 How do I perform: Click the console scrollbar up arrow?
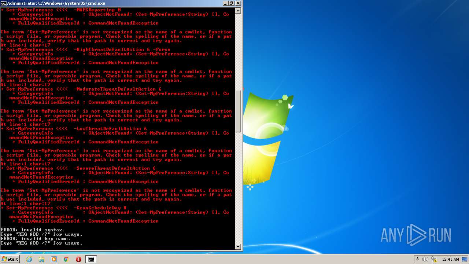(x=238, y=11)
